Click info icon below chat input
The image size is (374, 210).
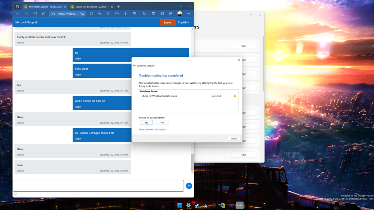16,194
